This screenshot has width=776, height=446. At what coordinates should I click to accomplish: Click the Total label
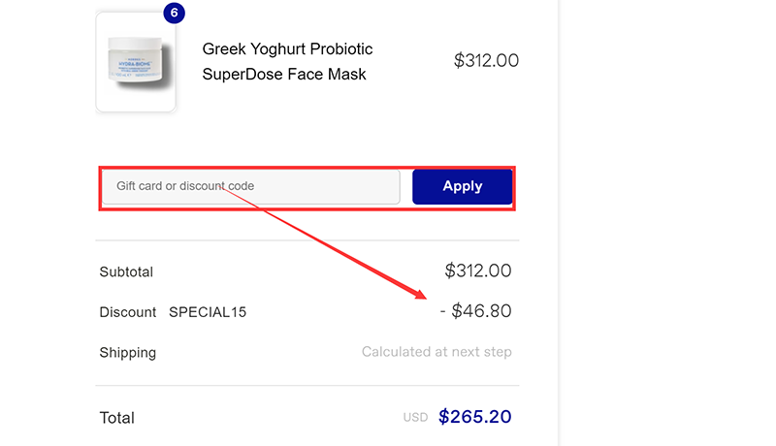(116, 418)
